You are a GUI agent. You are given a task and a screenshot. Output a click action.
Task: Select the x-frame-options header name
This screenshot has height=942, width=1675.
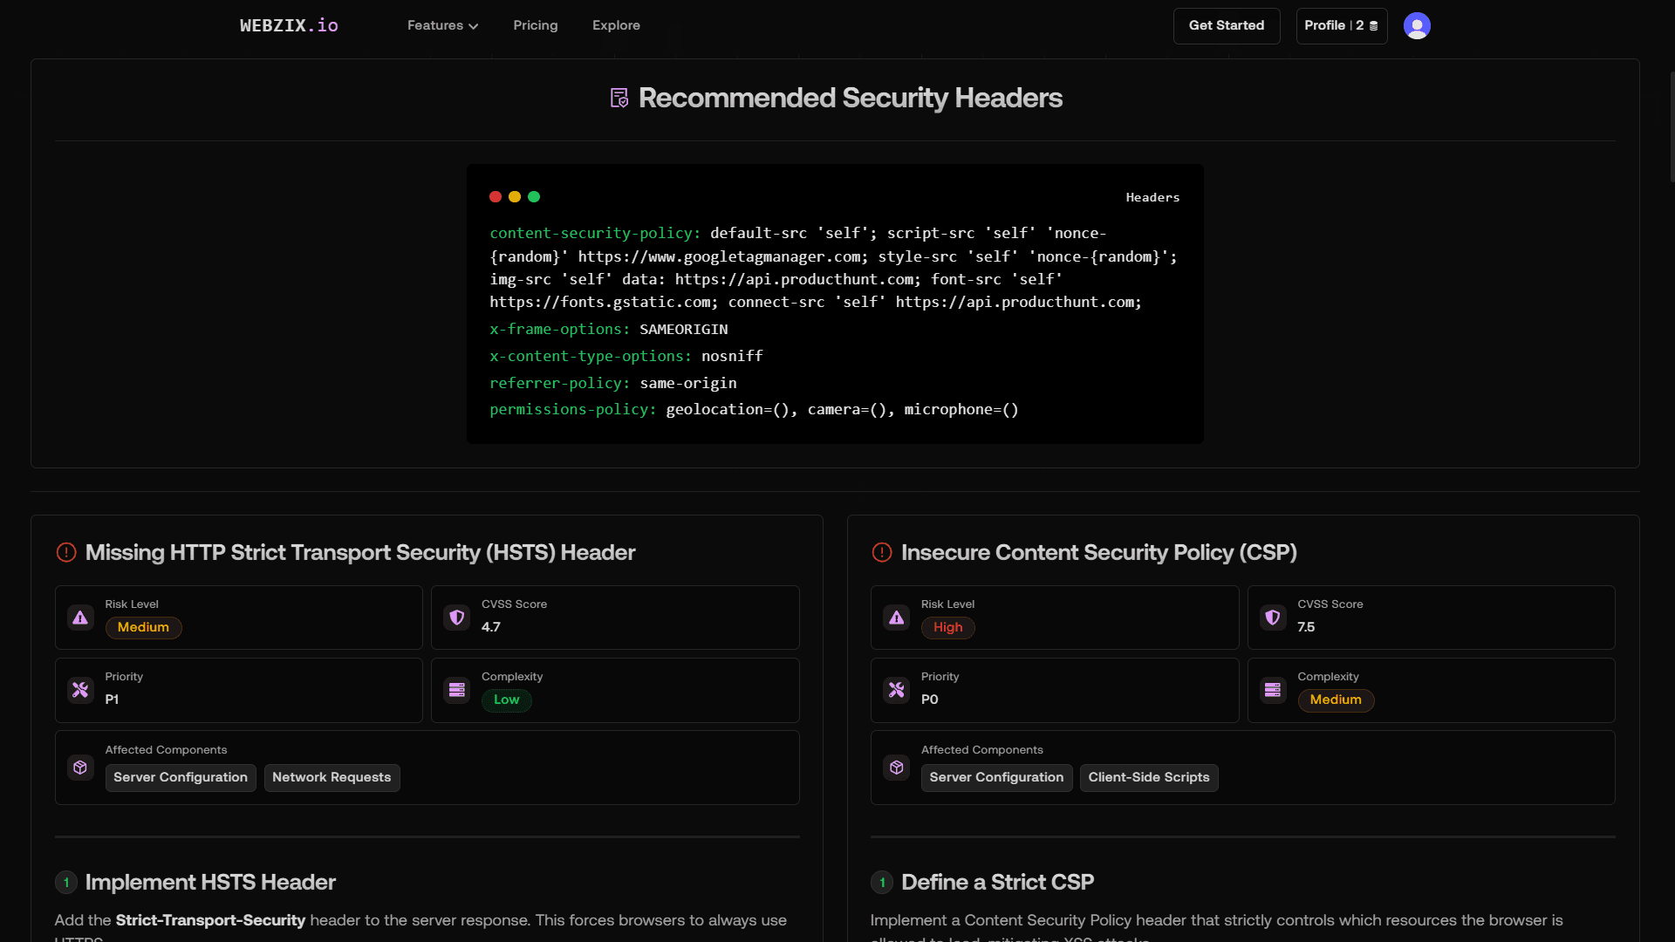(559, 329)
